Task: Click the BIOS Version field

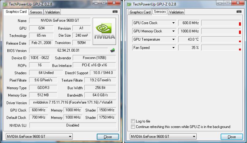Action: (68, 50)
